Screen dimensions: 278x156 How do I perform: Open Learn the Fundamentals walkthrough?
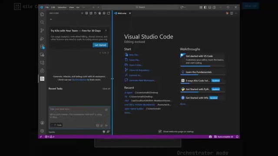point(203,72)
